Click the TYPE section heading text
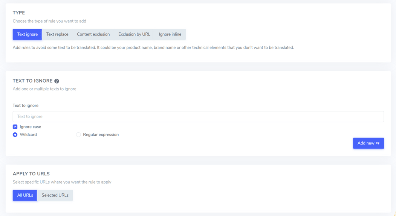This screenshot has width=396, height=216. pyautogui.click(x=19, y=13)
